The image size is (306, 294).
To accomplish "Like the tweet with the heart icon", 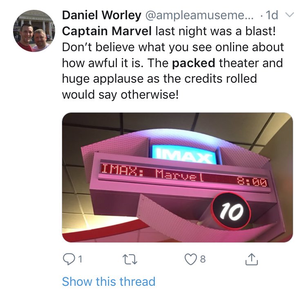I will [x=190, y=259].
